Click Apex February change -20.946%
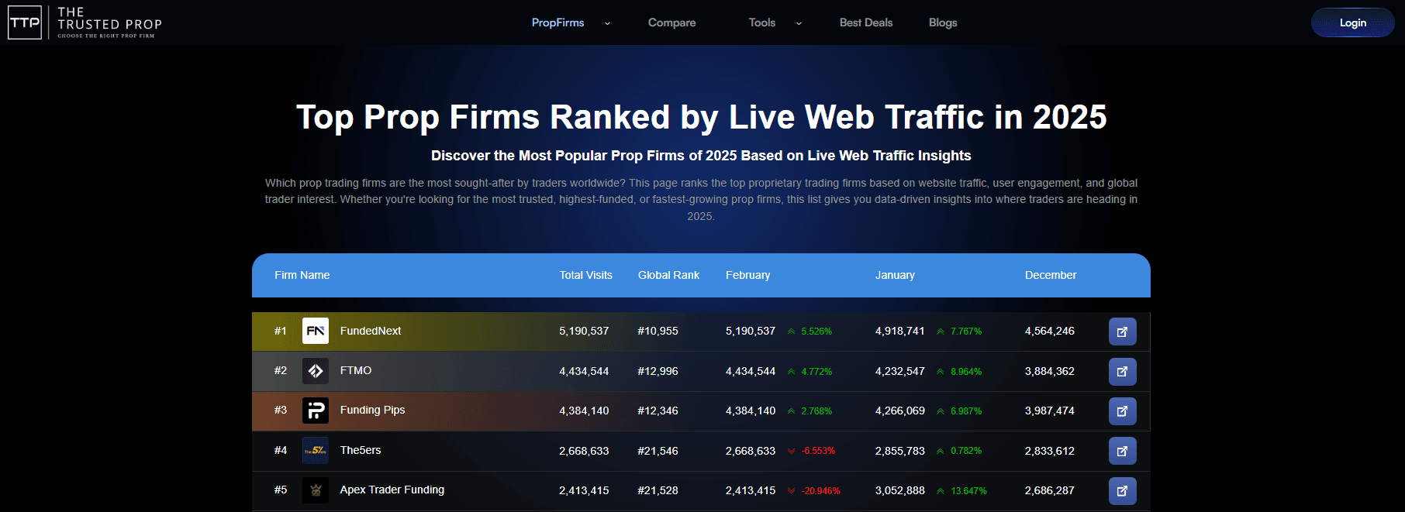The width and height of the screenshot is (1405, 512). click(820, 491)
